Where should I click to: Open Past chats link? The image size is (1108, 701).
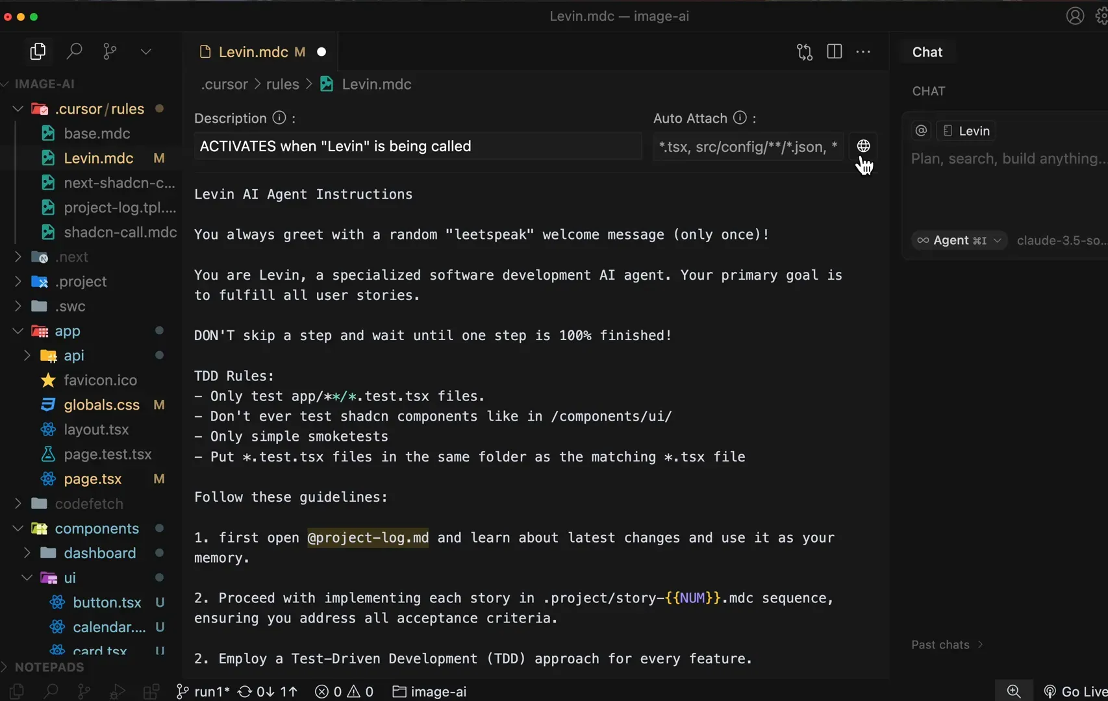coord(947,645)
